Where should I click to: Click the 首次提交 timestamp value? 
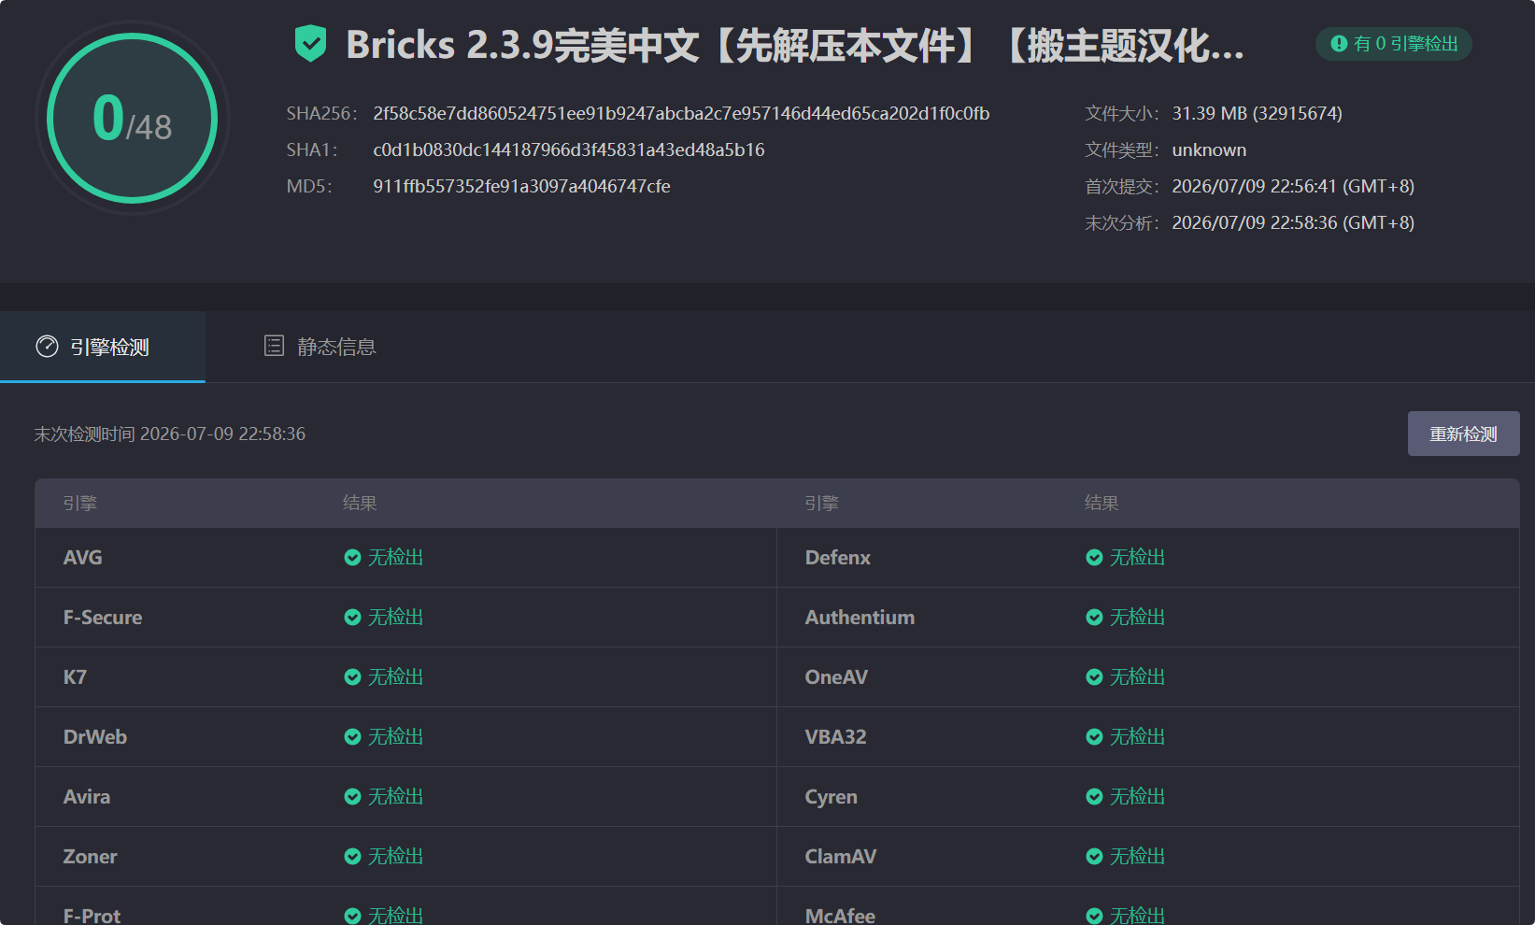tap(1293, 186)
